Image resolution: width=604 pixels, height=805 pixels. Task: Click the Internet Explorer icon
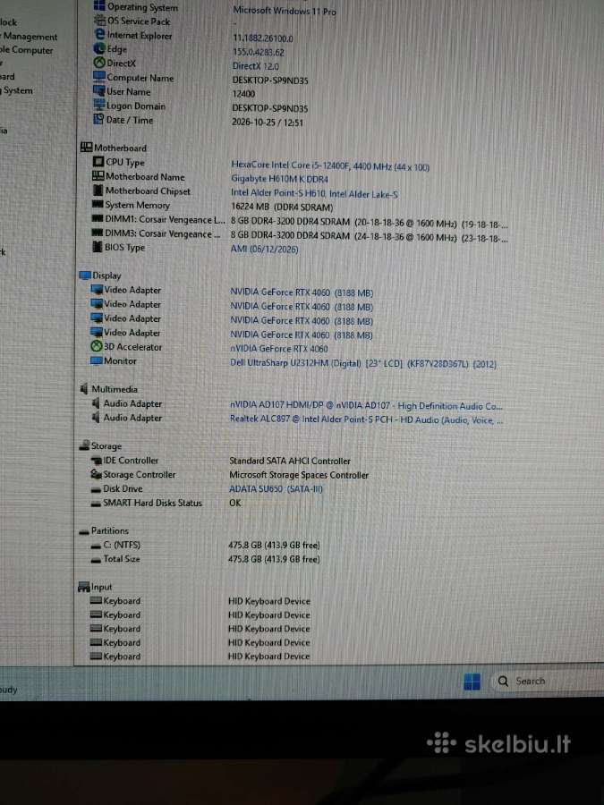[x=100, y=34]
